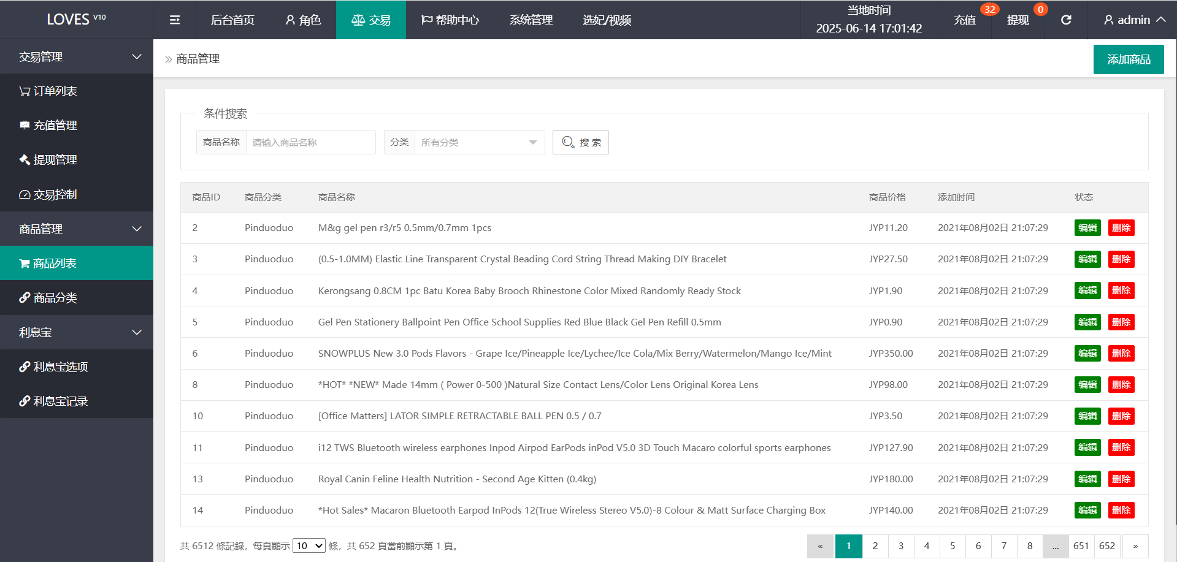Edit the SNOWPLUS Pods Flavors product
Image resolution: width=1177 pixels, height=562 pixels.
(x=1087, y=354)
